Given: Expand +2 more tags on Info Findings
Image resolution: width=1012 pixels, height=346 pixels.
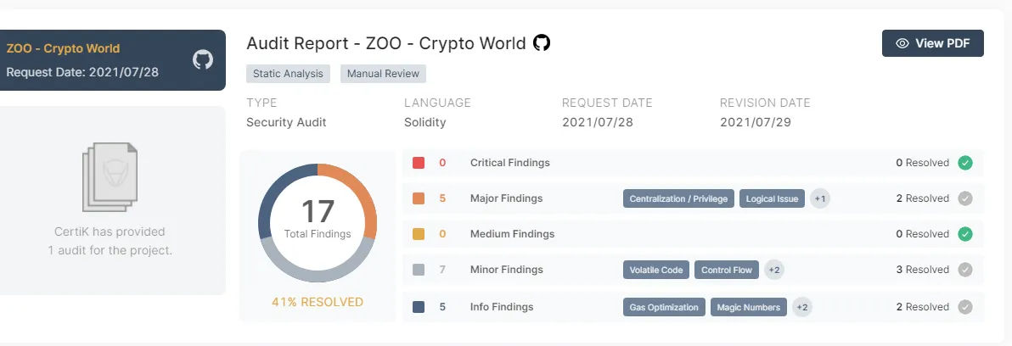Looking at the screenshot, I should pos(801,307).
